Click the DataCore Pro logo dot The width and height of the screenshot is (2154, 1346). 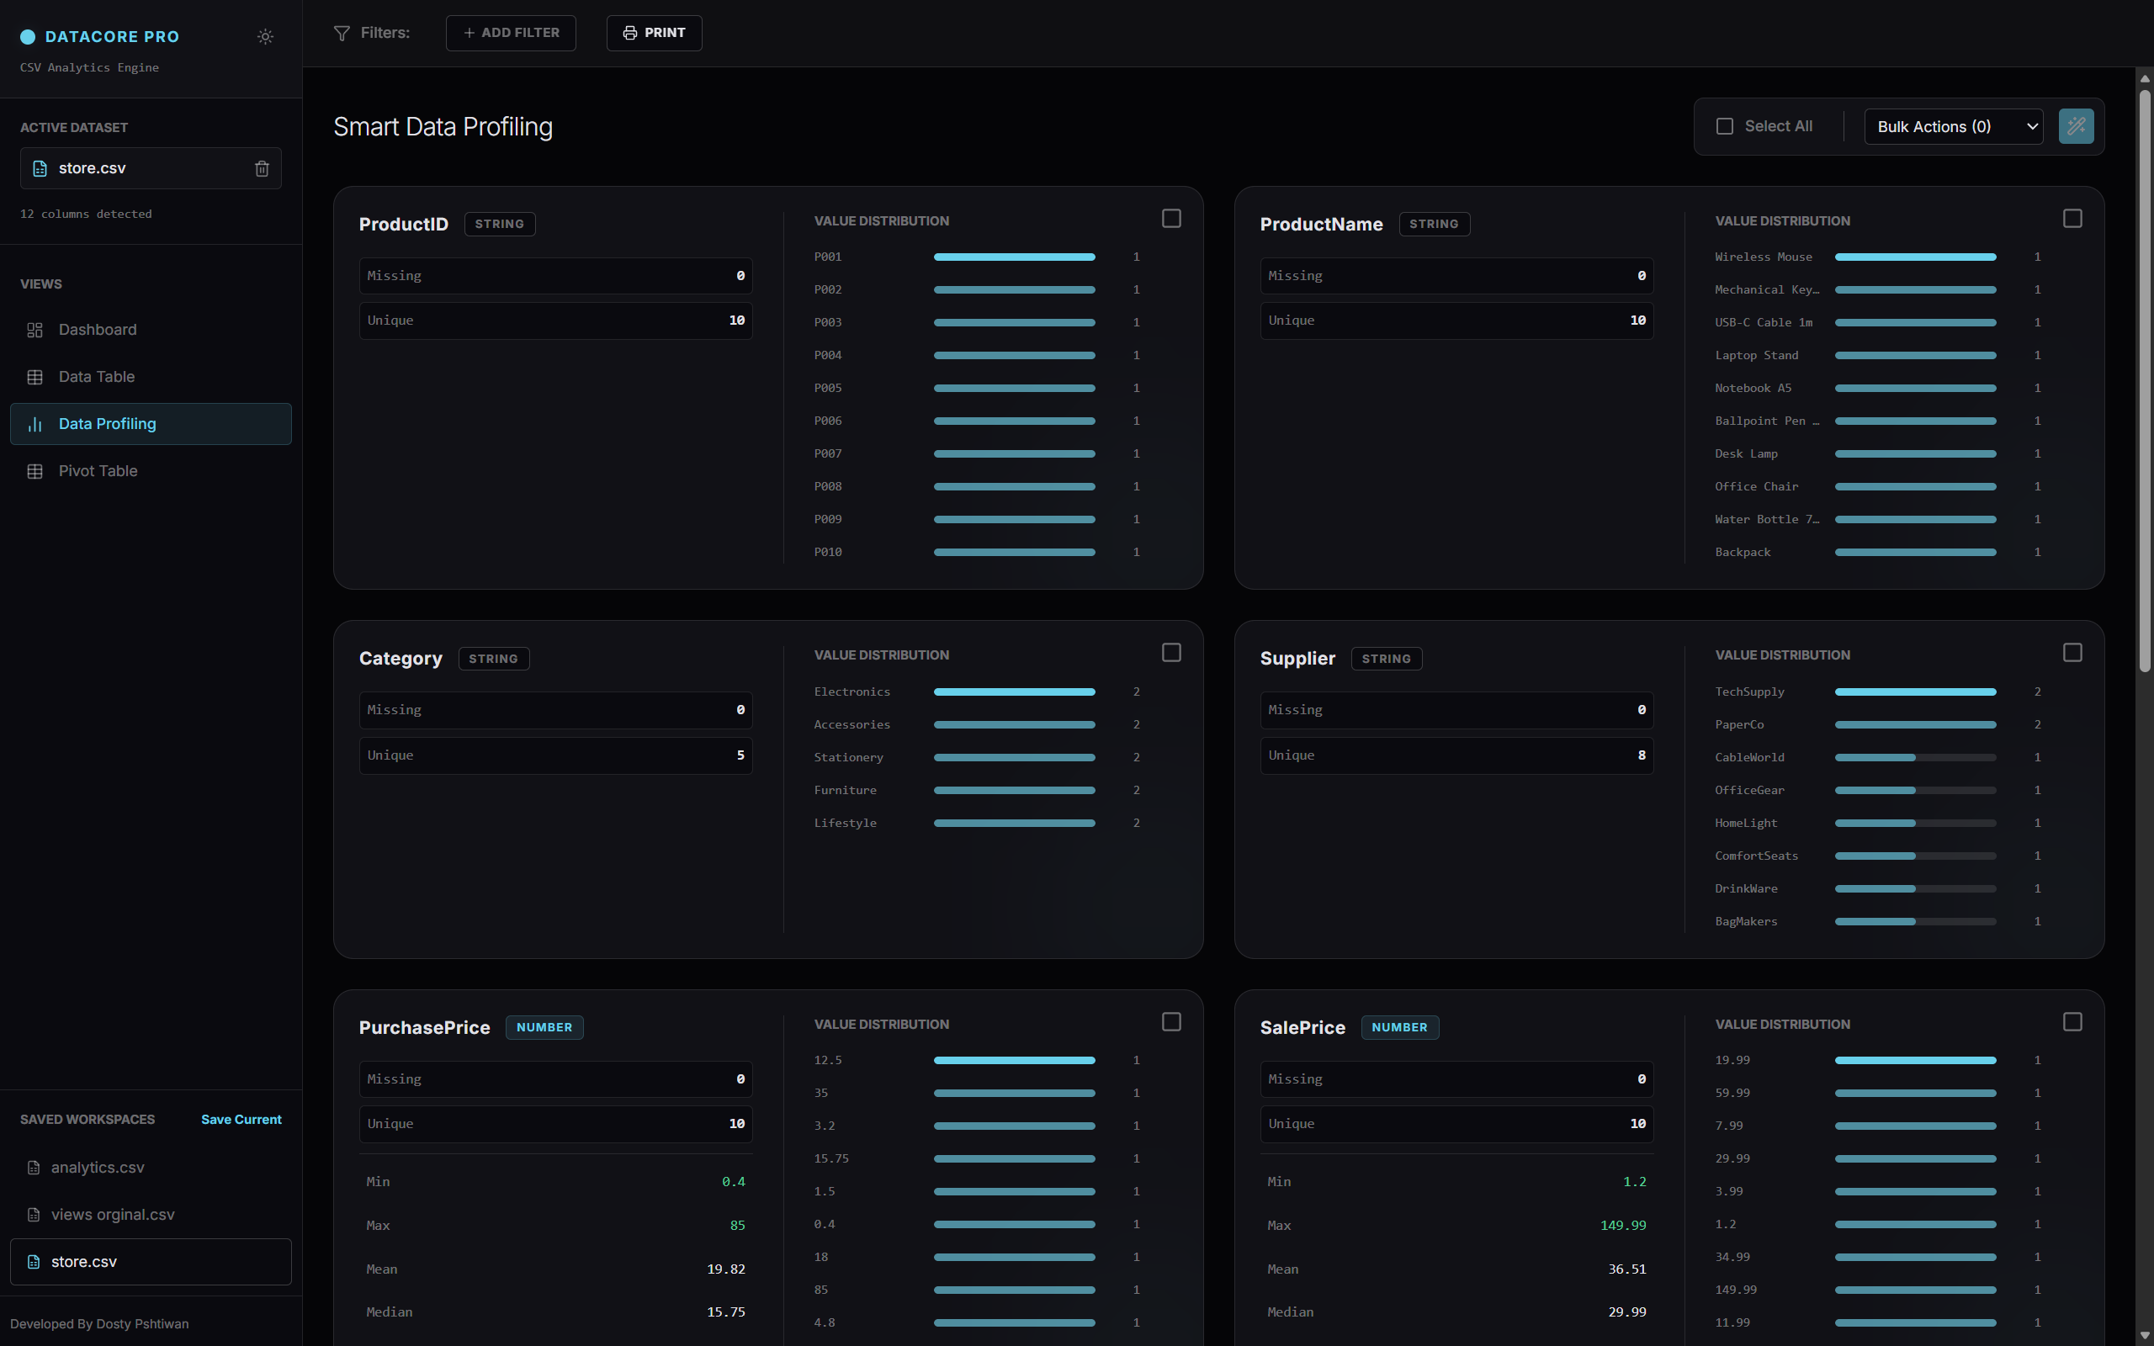coord(28,36)
